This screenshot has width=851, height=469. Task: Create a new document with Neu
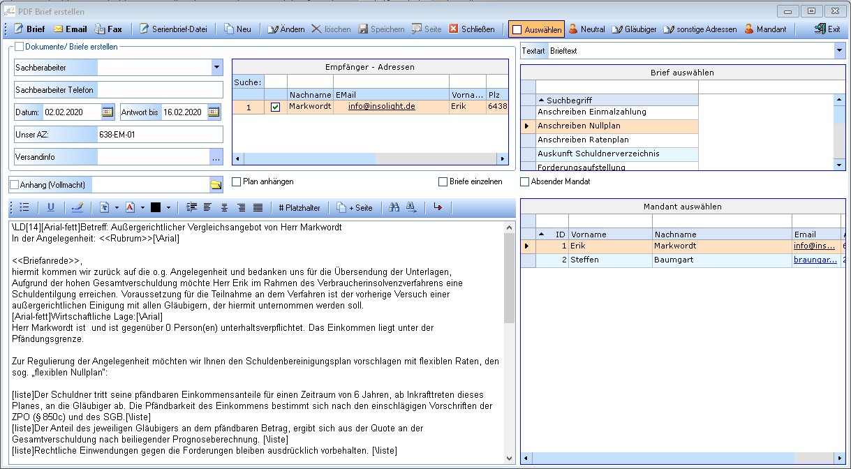(237, 29)
